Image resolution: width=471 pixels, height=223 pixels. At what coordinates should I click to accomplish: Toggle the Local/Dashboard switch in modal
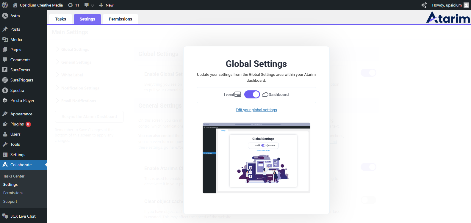pos(252,94)
